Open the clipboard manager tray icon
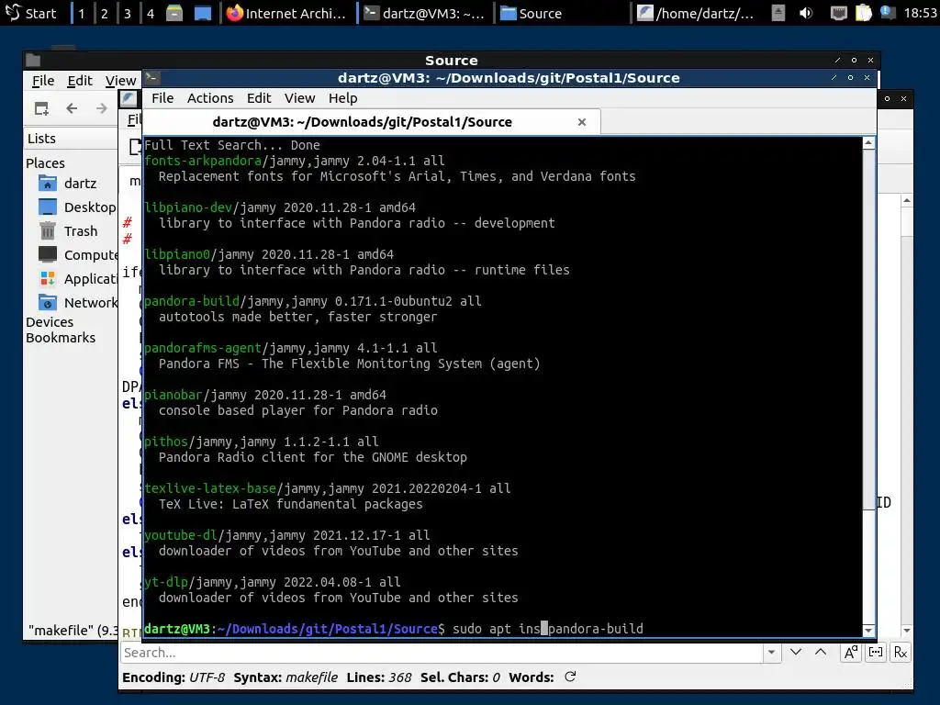 pyautogui.click(x=863, y=13)
